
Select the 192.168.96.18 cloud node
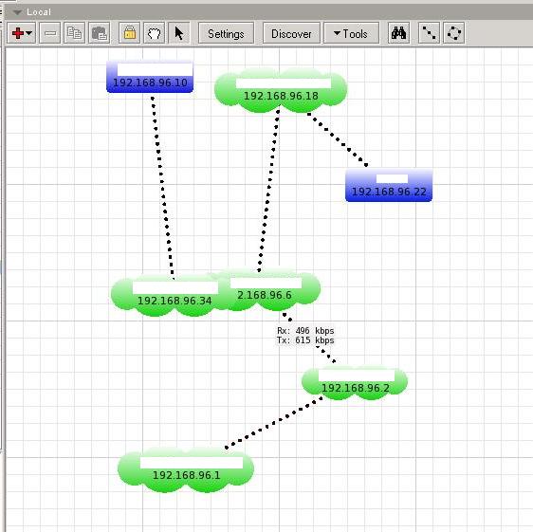click(281, 90)
